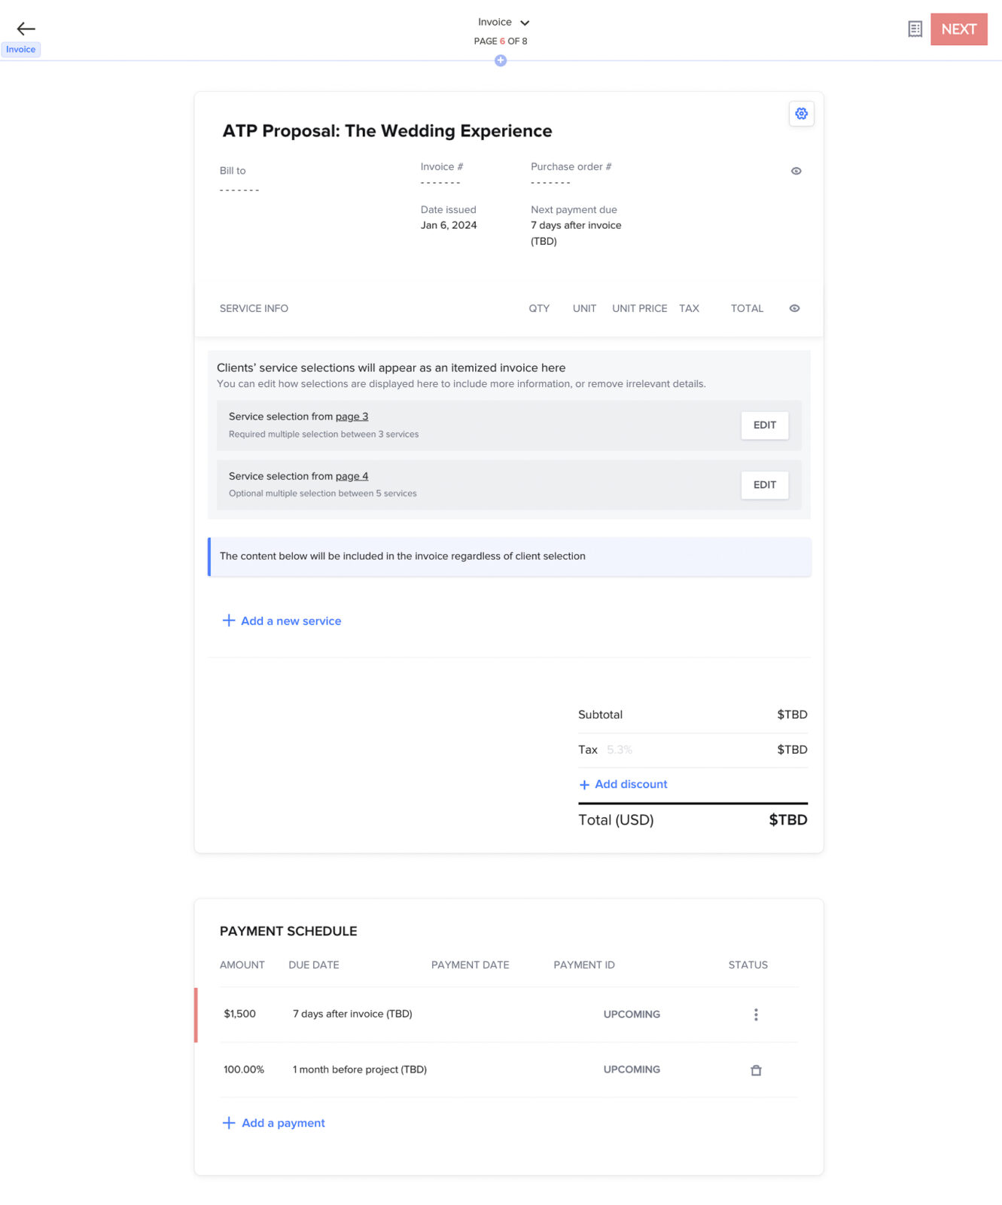Delete the 100.00% payment with trash icon

[x=756, y=1070]
